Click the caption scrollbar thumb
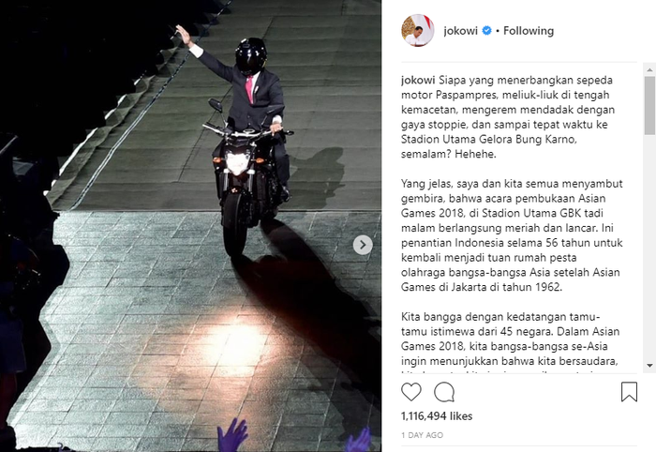This screenshot has width=656, height=452. [649, 105]
